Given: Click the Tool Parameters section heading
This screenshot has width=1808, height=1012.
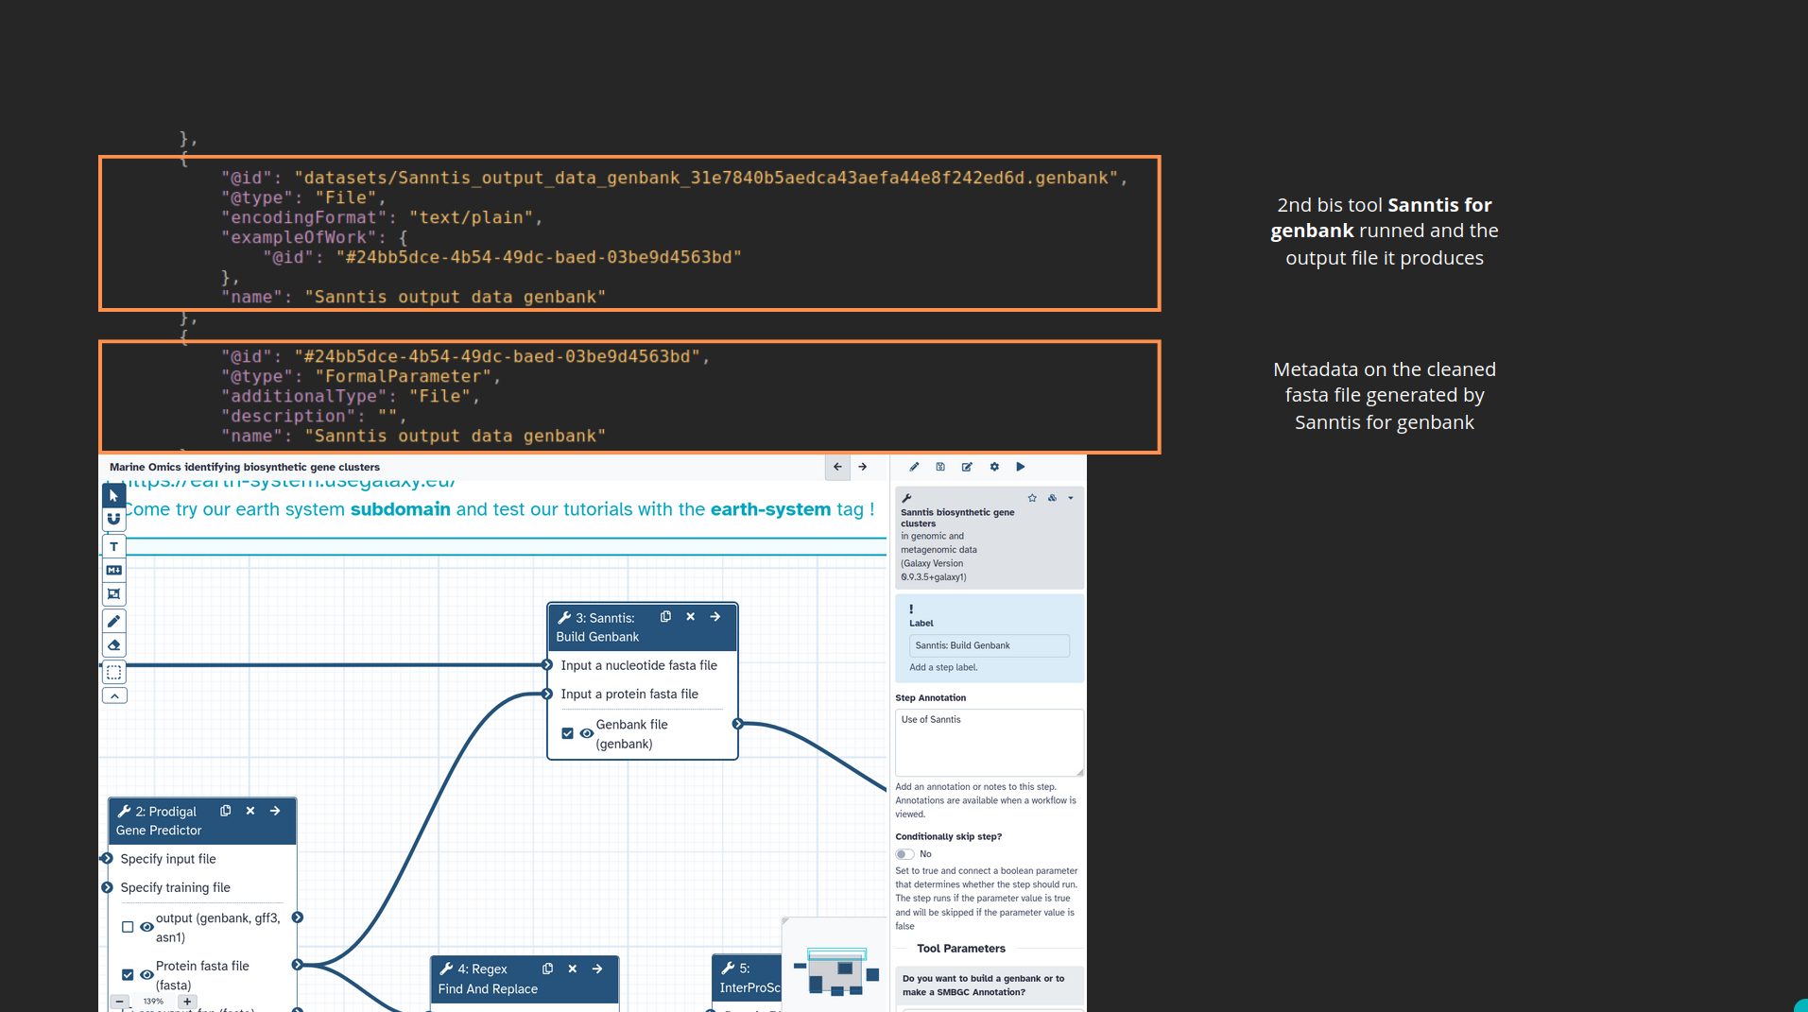Looking at the screenshot, I should click(x=960, y=949).
